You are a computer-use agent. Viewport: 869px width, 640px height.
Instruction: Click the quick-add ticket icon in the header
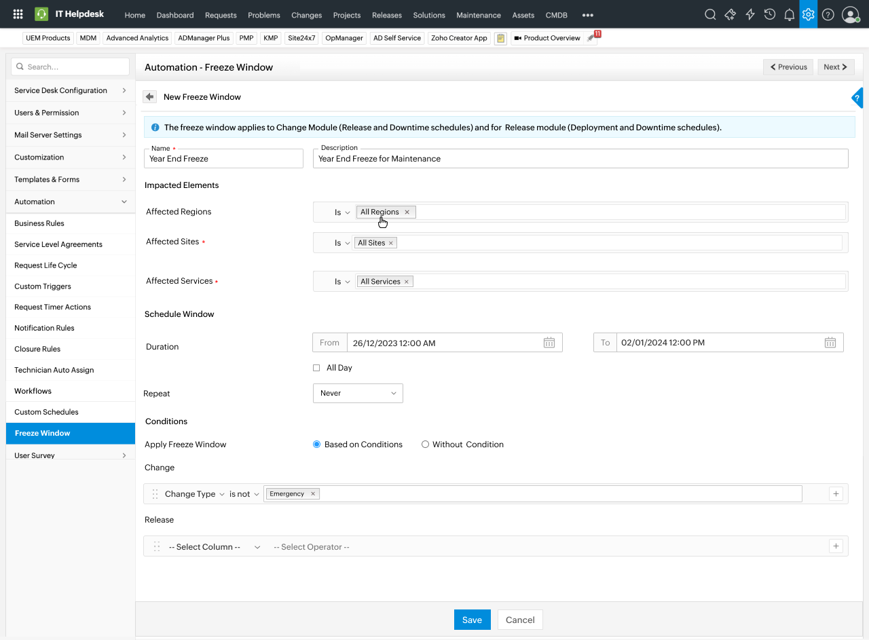730,14
